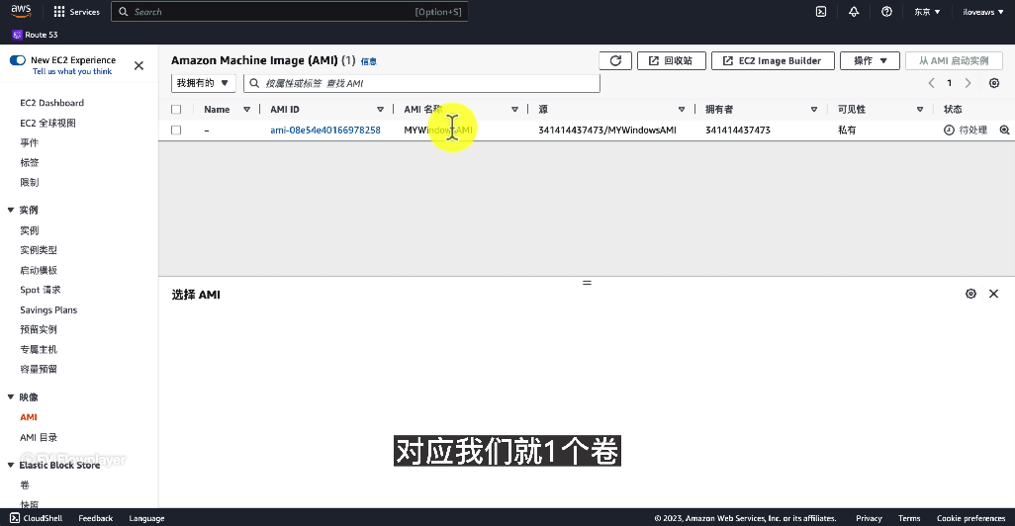
Task: Click Language in the footer
Action: point(146,518)
